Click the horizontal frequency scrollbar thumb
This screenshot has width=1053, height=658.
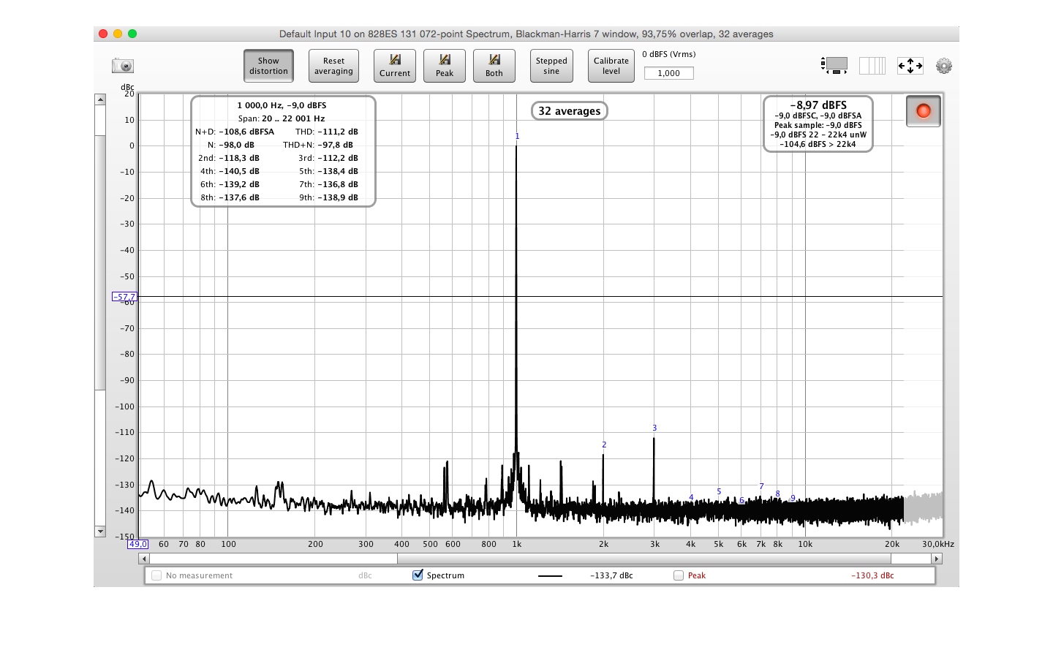643,559
